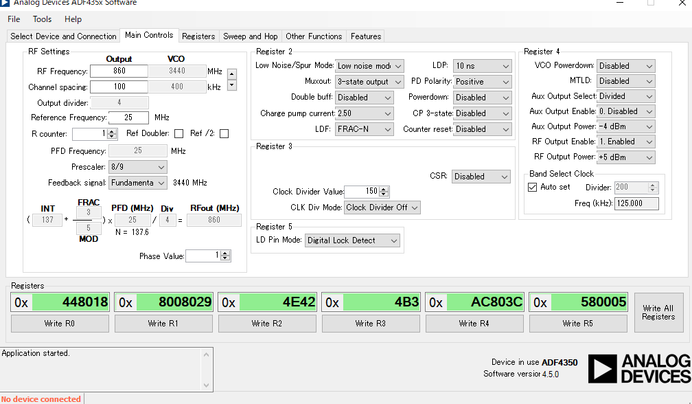This screenshot has height=404, width=692.
Task: Click the Write All Registers button
Action: tap(658, 313)
